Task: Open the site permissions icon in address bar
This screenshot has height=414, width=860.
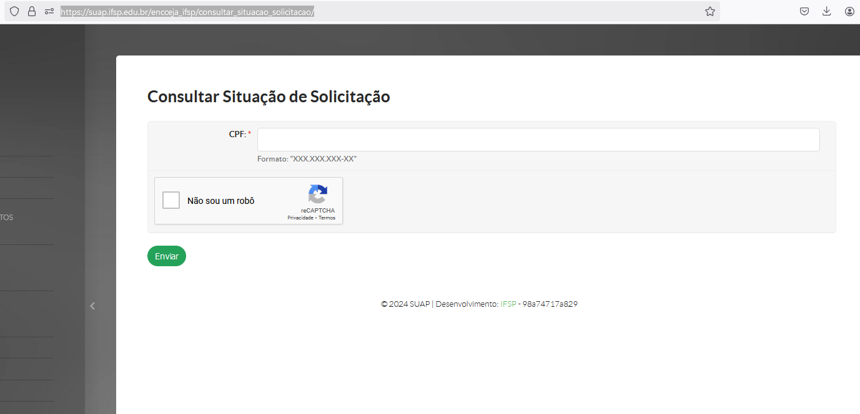Action: [x=49, y=11]
